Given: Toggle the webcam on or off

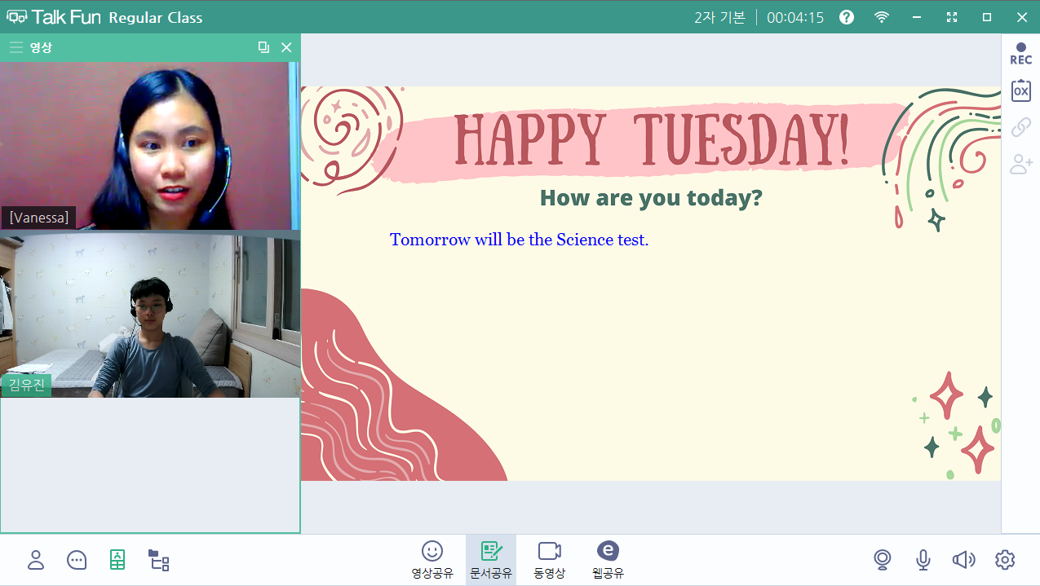Looking at the screenshot, I should pos(882,560).
